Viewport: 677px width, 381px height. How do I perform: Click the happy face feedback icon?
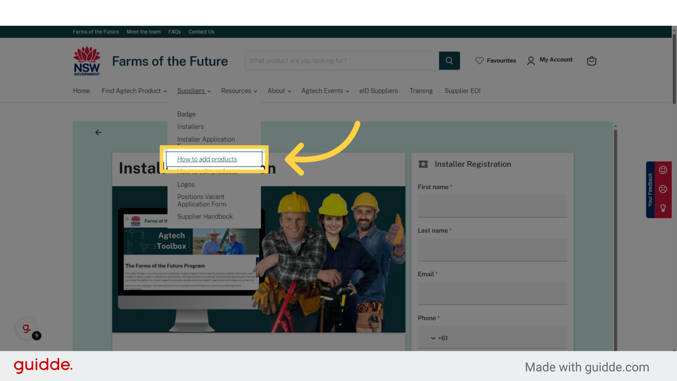point(663,170)
